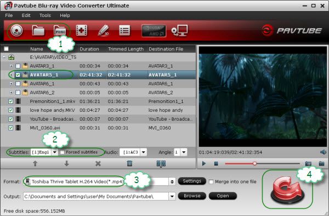Select the MVI_0360.avi file name
Viewport: 329px width, 216px height.
[x=45, y=128]
